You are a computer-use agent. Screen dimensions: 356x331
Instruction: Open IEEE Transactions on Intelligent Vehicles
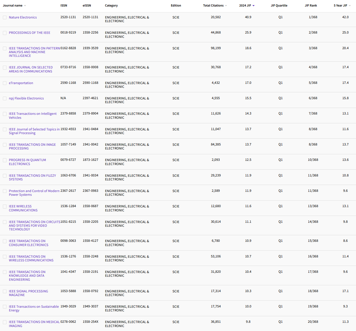(33, 115)
